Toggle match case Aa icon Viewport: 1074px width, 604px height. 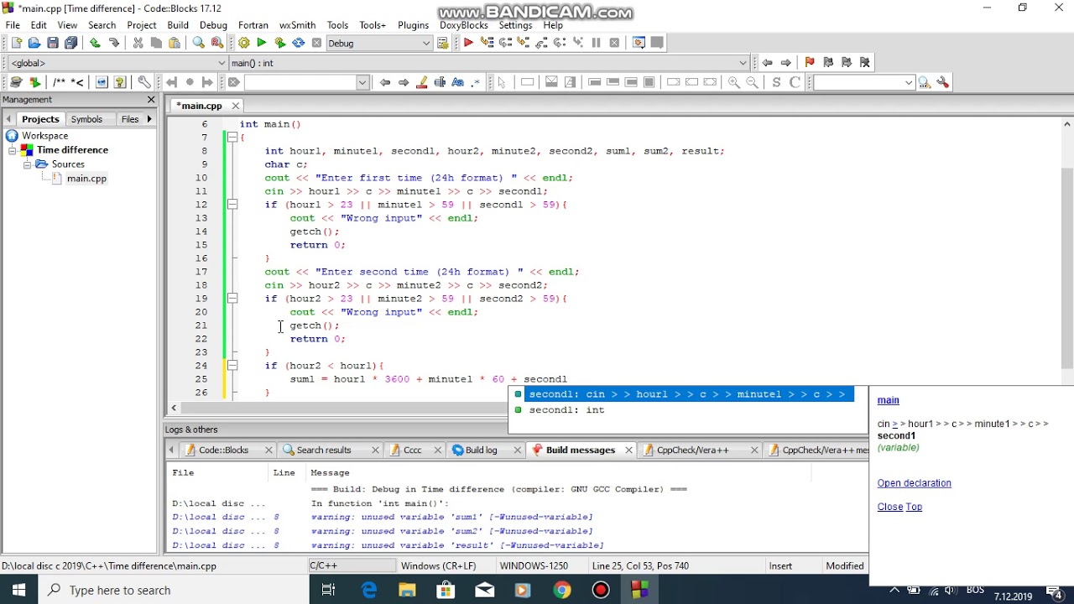(x=458, y=82)
